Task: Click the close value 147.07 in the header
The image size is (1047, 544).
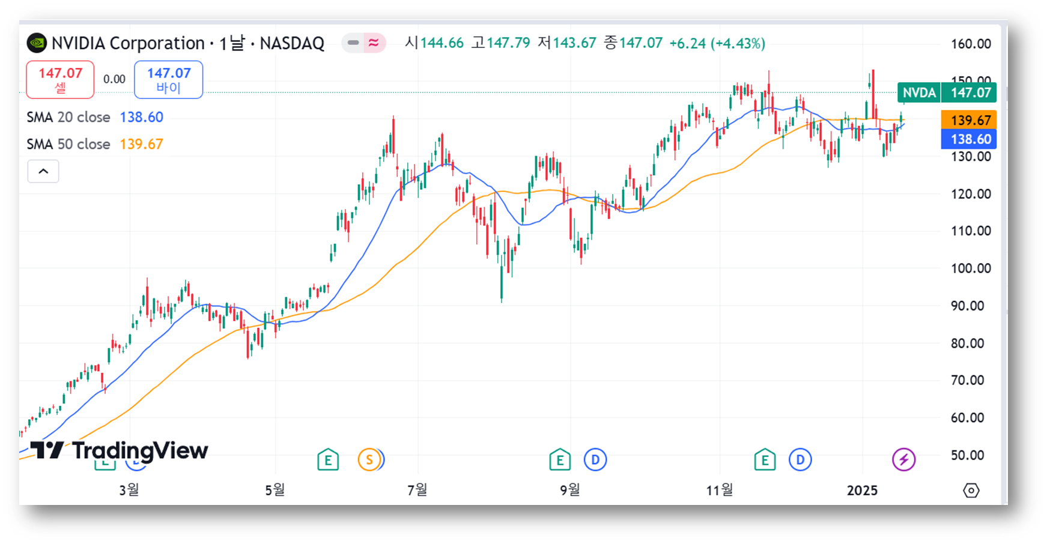Action: [641, 43]
